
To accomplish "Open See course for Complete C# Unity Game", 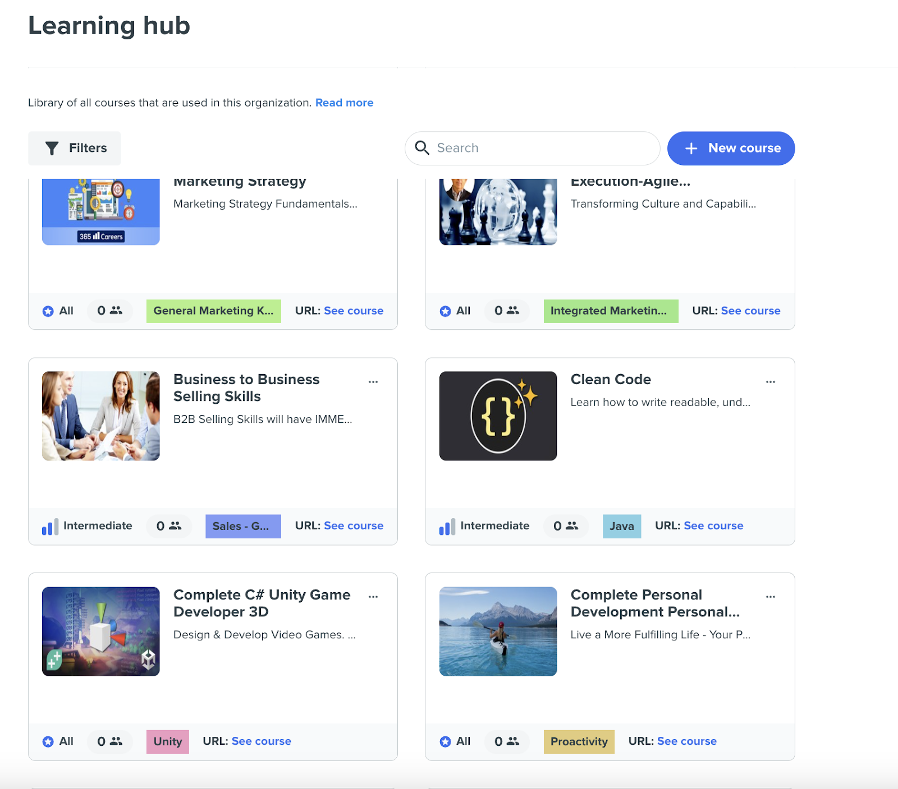I will click(x=262, y=741).
